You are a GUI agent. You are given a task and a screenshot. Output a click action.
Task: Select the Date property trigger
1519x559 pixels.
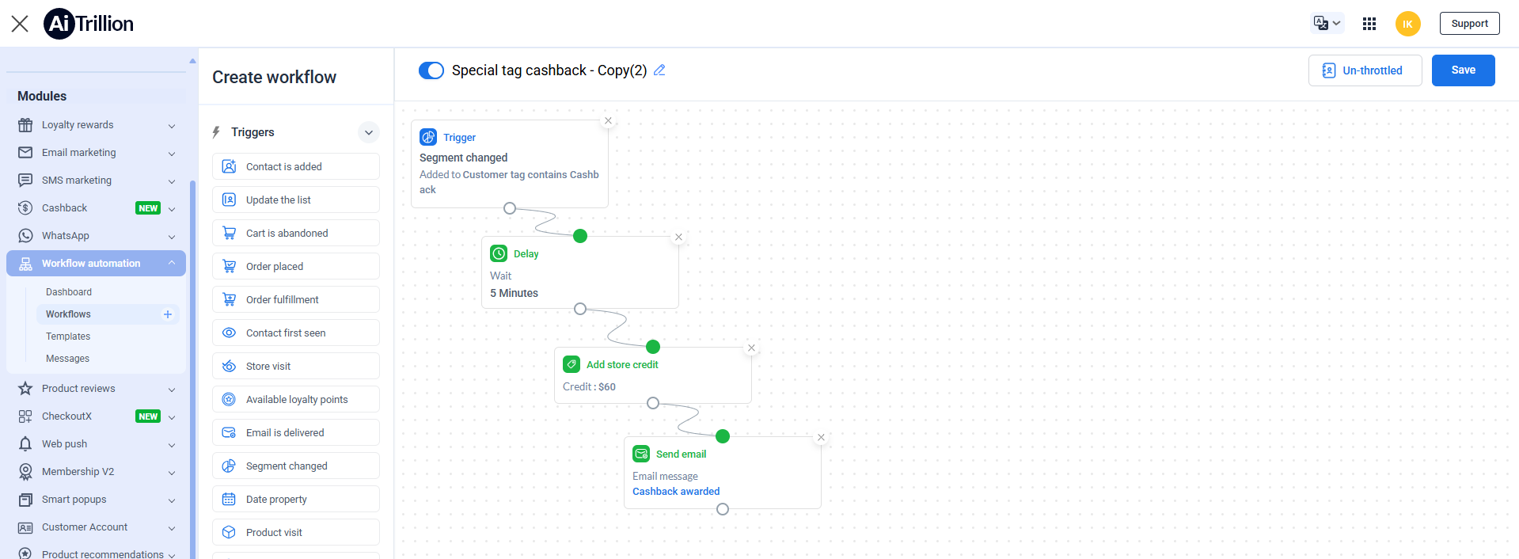(296, 499)
